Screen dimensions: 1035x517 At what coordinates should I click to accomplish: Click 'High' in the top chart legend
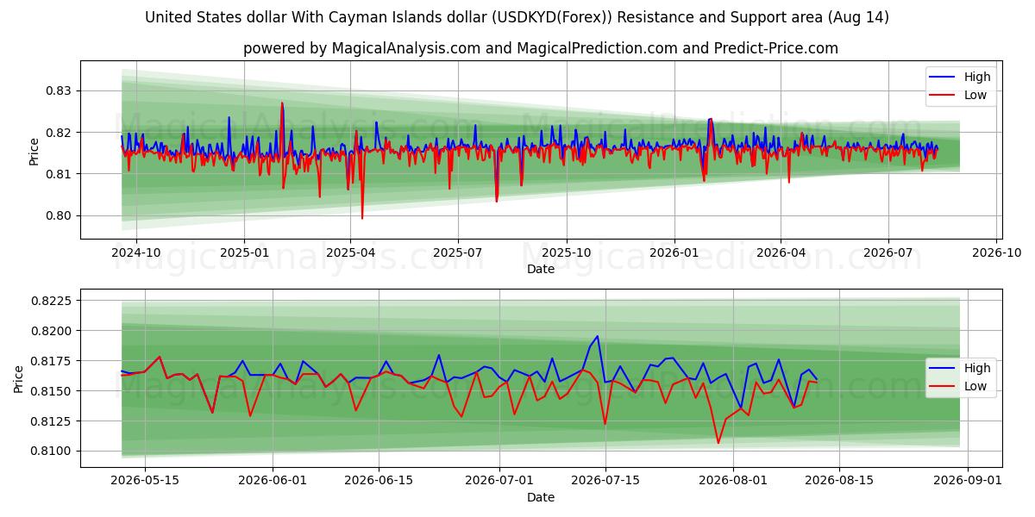977,77
